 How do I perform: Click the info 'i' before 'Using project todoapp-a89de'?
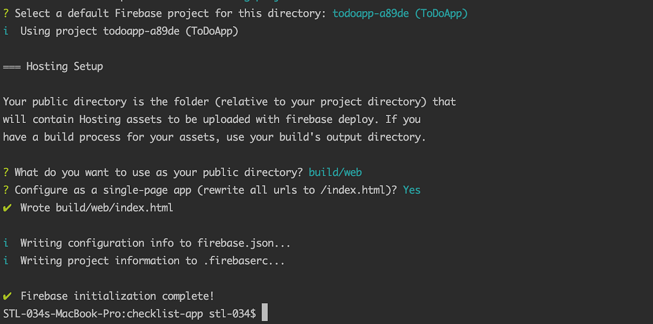tap(6, 31)
